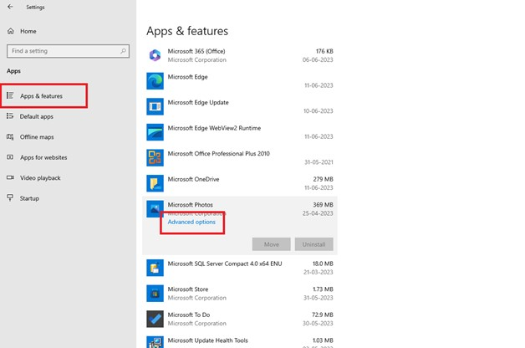
Task: Click the Move button for Microsoft Photos
Action: tap(271, 244)
